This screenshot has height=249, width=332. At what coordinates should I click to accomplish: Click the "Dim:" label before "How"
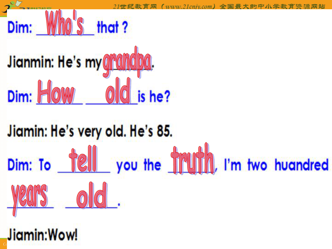pos(20,96)
